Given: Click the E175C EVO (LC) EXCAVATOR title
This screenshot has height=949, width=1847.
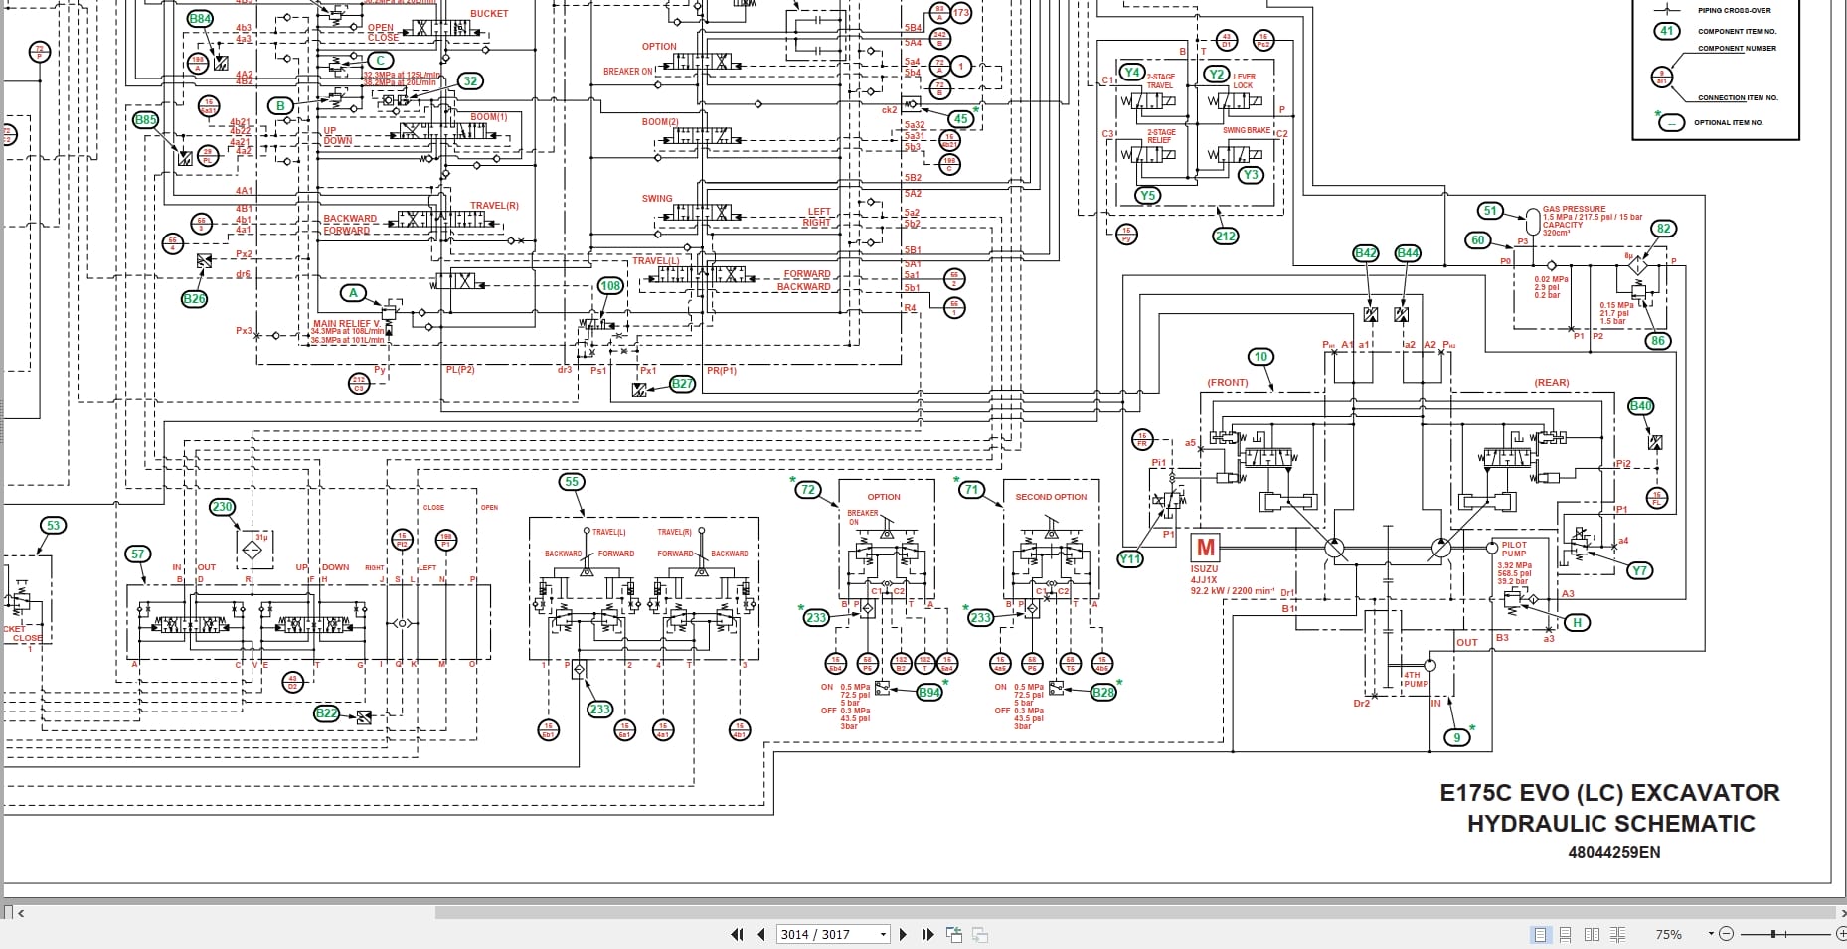Looking at the screenshot, I should tap(1609, 793).
